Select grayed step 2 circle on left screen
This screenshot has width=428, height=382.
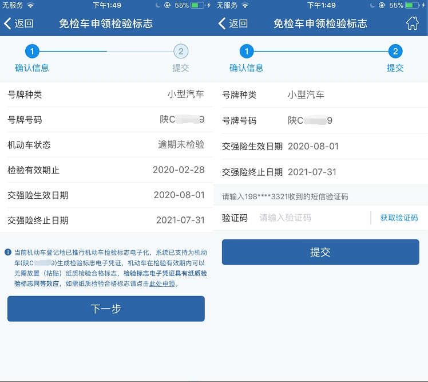click(x=180, y=52)
